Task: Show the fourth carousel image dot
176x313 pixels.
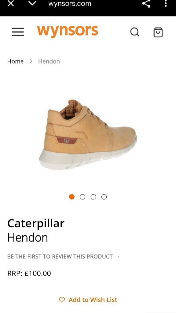Action: point(104,197)
